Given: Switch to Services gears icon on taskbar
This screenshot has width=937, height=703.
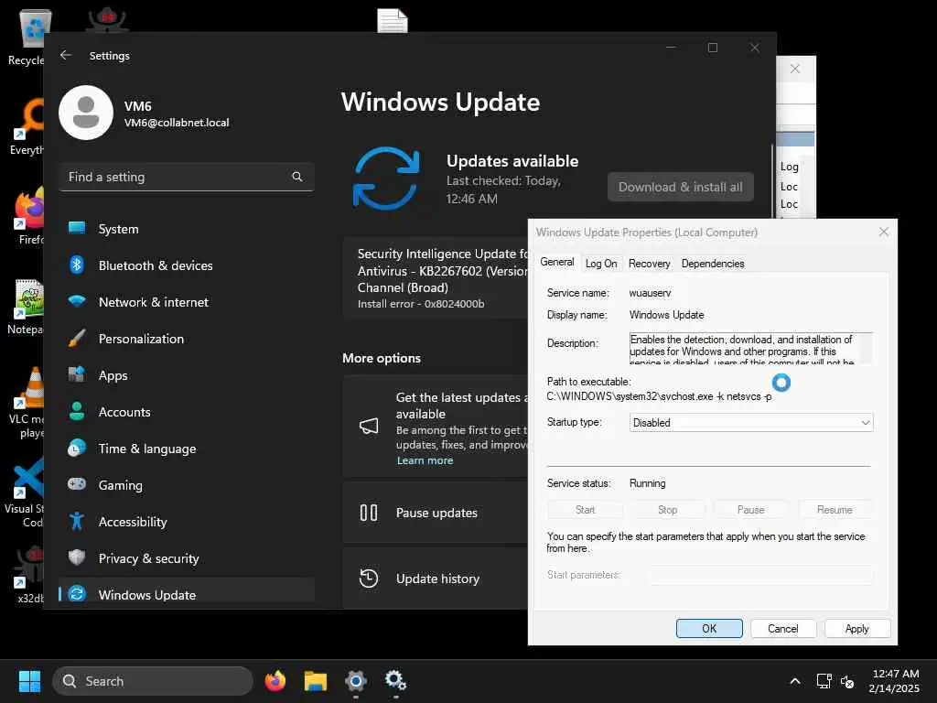Looking at the screenshot, I should 395,681.
